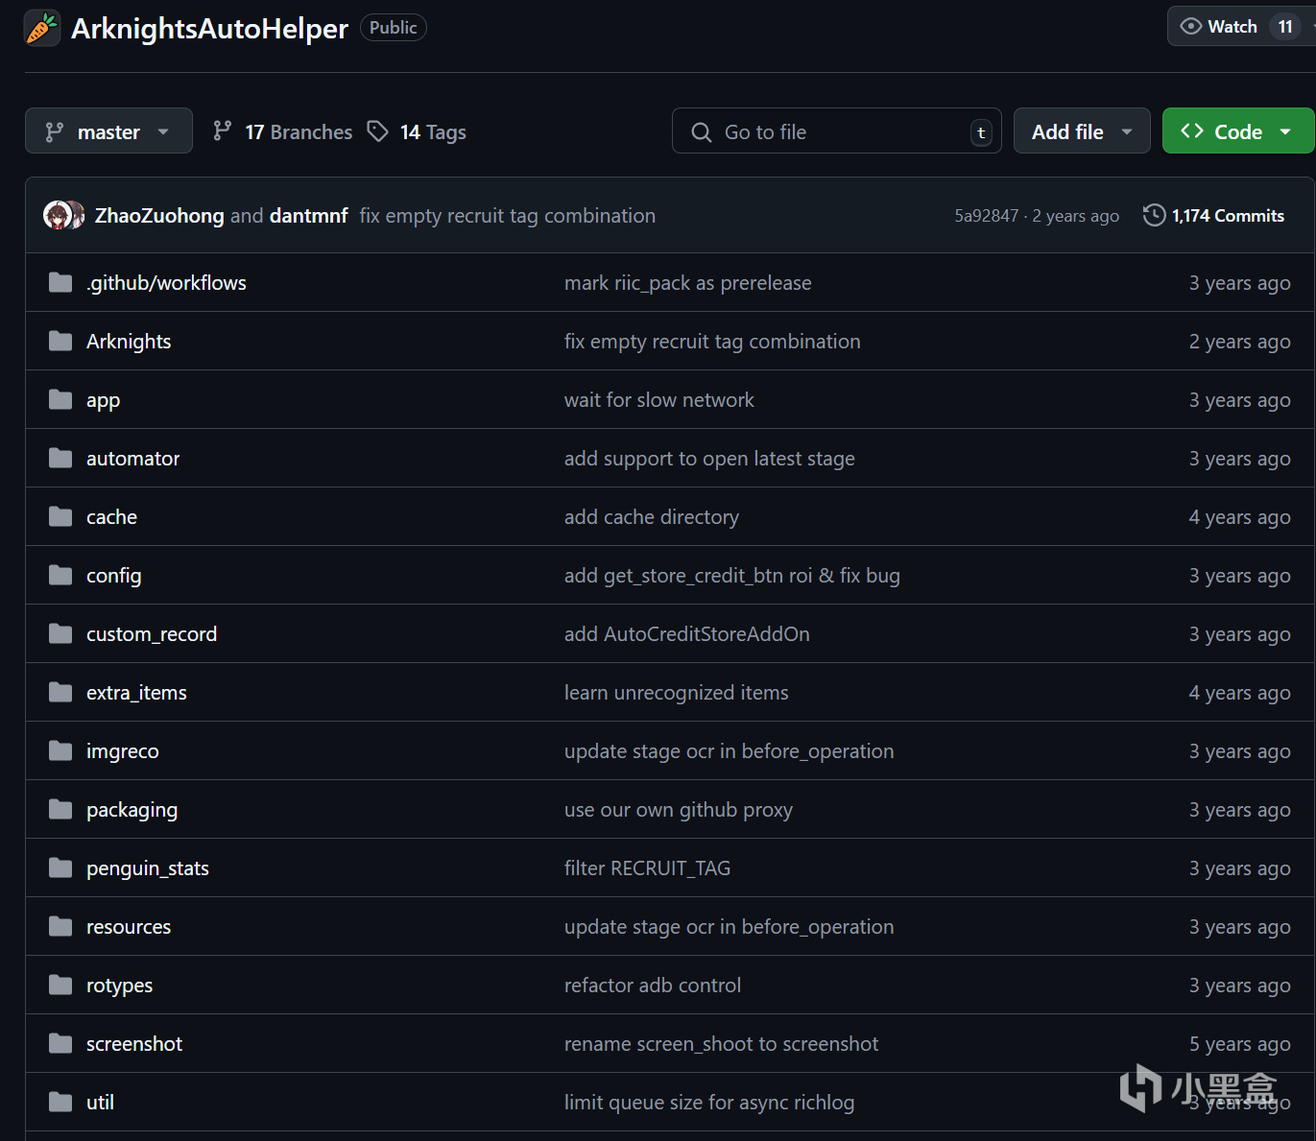Open latest commit message fix empty recruit tag
Viewport: 1316px width, 1141px height.
508,216
